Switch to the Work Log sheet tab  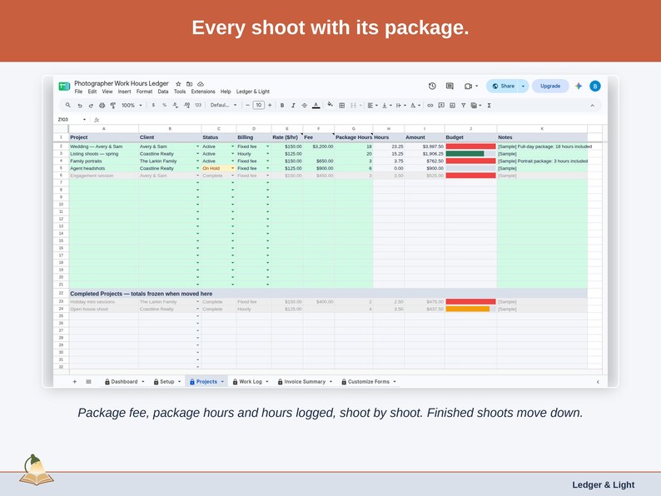coord(251,382)
